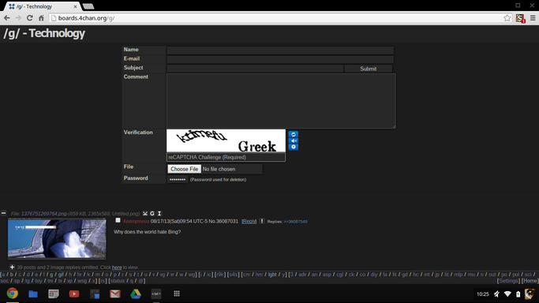Screen dimensions: 539x303
Task: Click the clock showing 10:25
Action: [483, 294]
